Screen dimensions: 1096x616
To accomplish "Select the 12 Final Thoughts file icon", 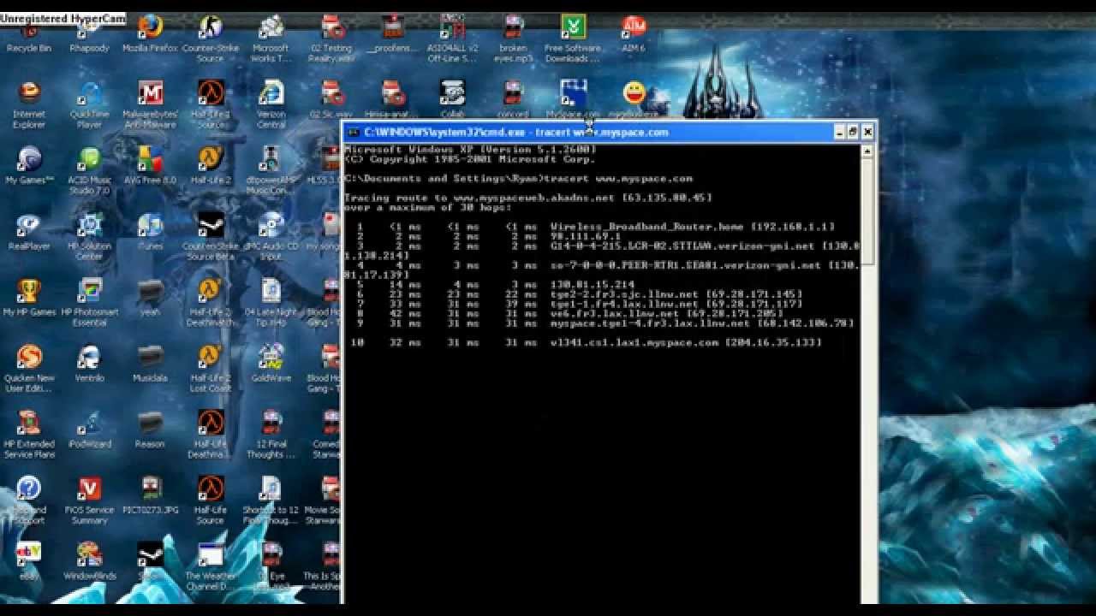I will (x=271, y=435).
